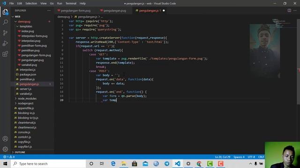Screen dimensions: 300x168
Task: Click Type here to search box
Action: tap(48, 164)
